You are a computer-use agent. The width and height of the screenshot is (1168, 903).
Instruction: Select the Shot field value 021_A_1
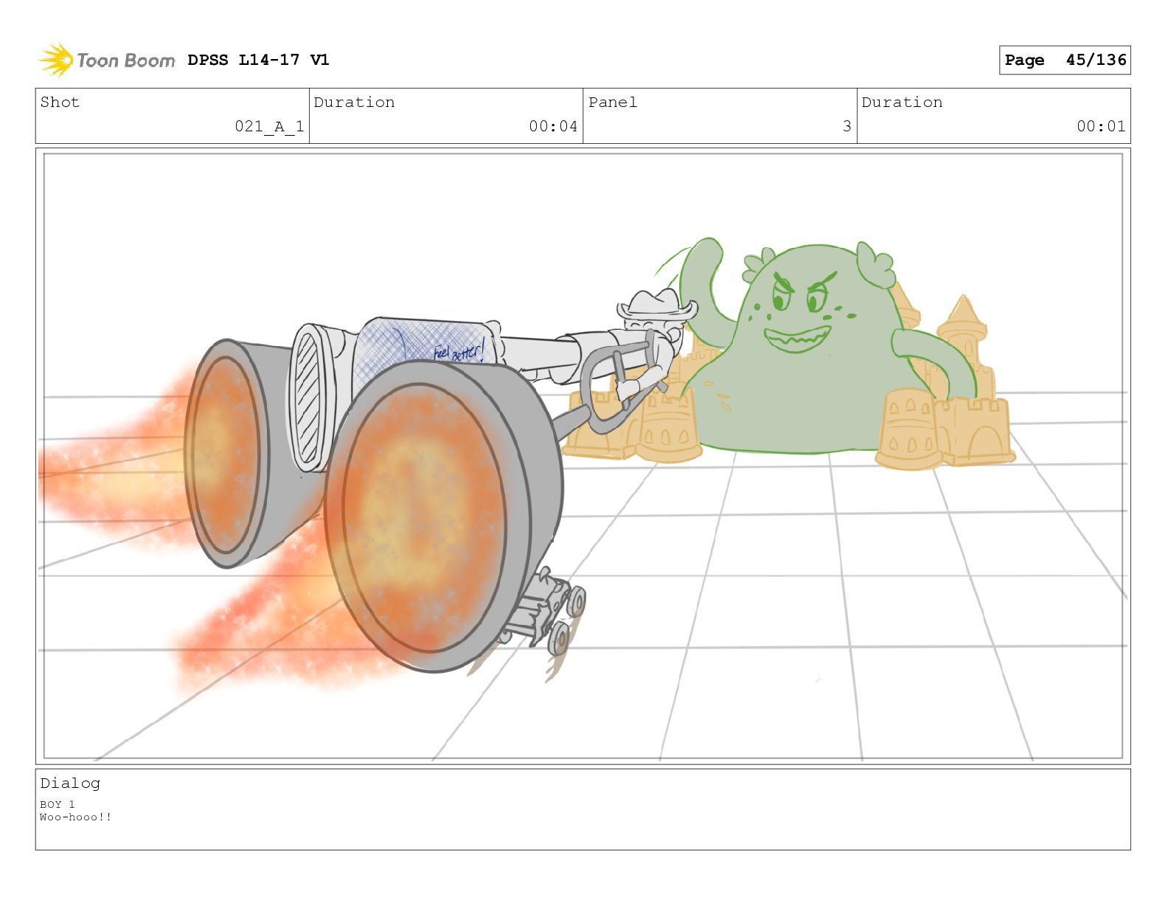(x=269, y=126)
